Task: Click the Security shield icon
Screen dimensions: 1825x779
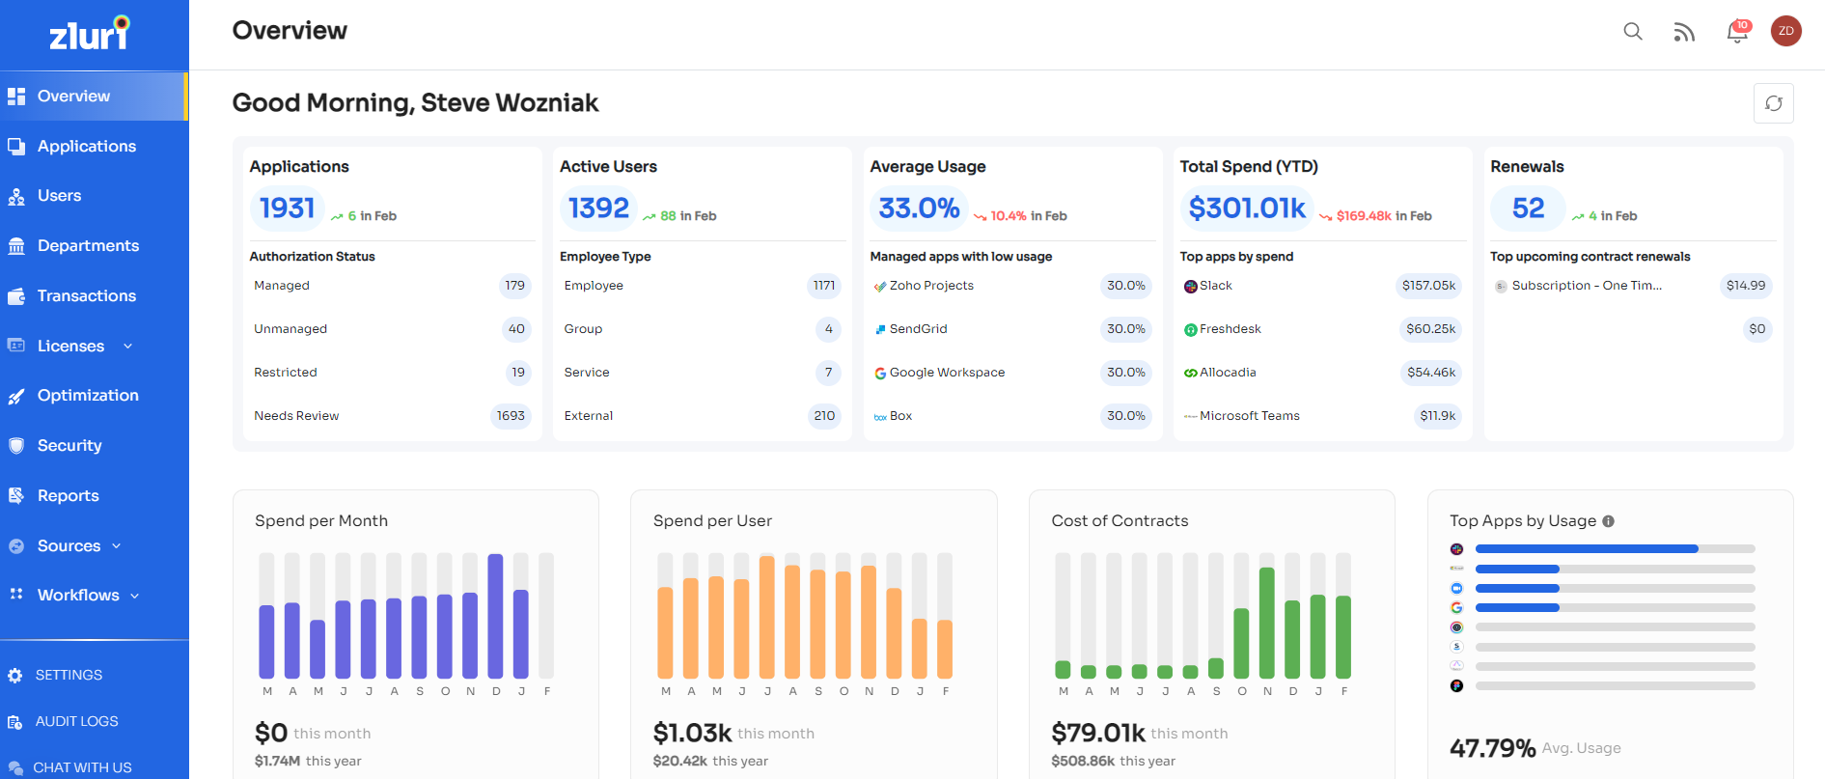Action: 16,446
